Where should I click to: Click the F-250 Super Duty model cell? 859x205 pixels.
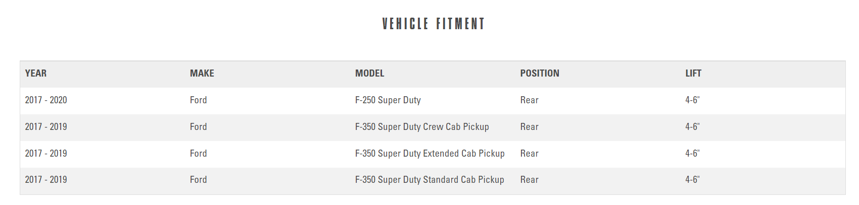pyautogui.click(x=388, y=100)
